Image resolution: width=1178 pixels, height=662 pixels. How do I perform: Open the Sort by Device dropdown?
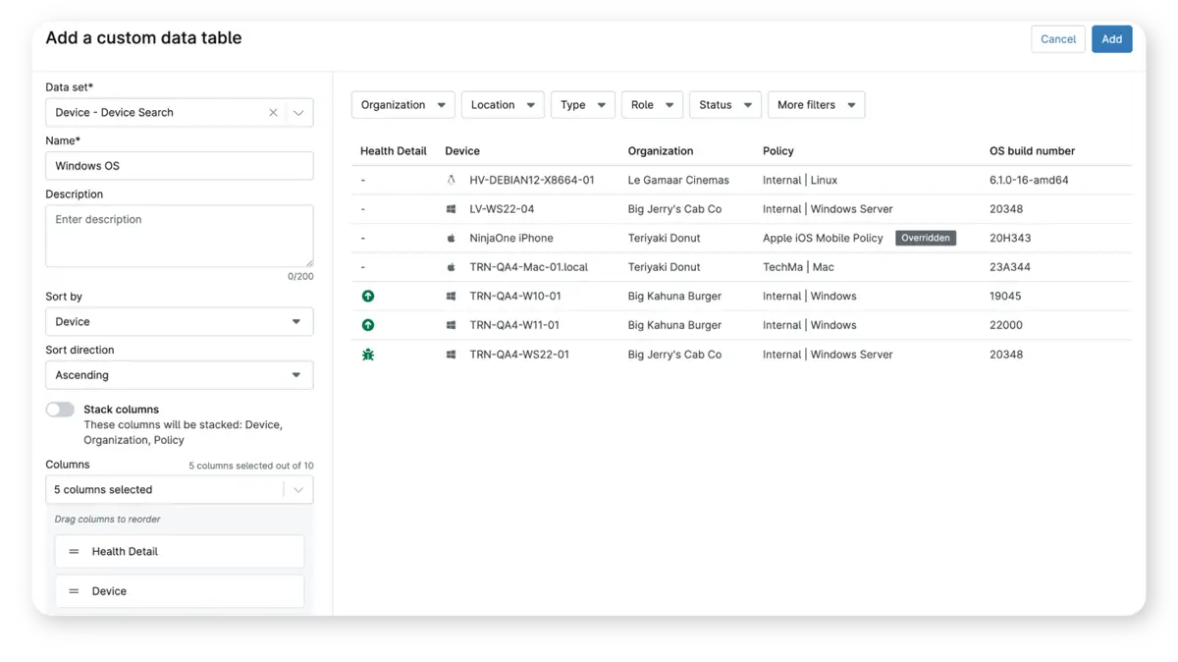[180, 322]
